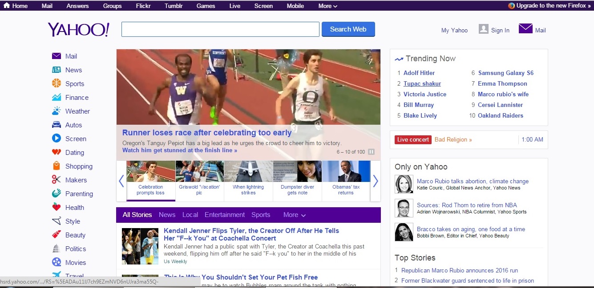Open the Samsung Galaxy S6 trending link
594x288 pixels.
pos(505,73)
